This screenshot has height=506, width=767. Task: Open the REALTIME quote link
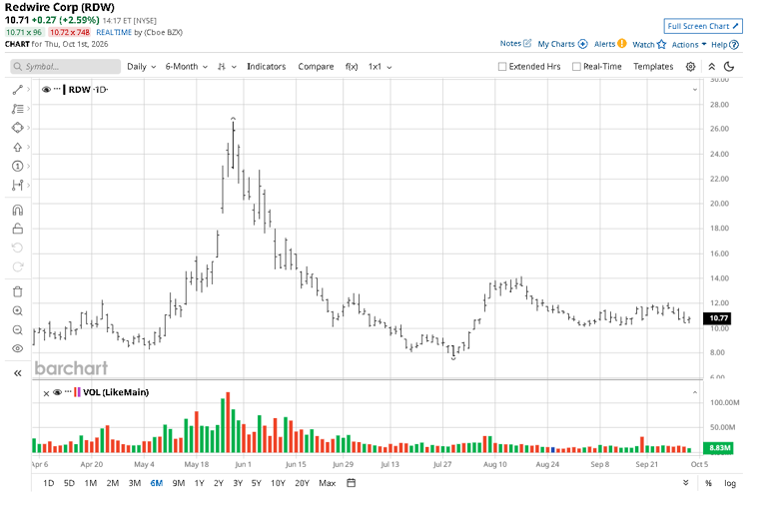(x=114, y=32)
